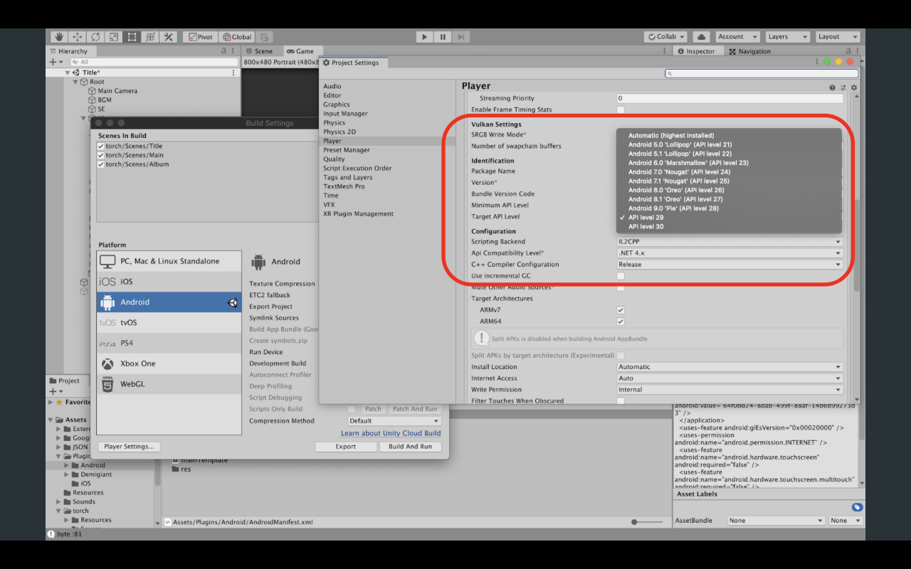Lock the Hierarchy panel
The width and height of the screenshot is (911, 569).
tap(224, 51)
